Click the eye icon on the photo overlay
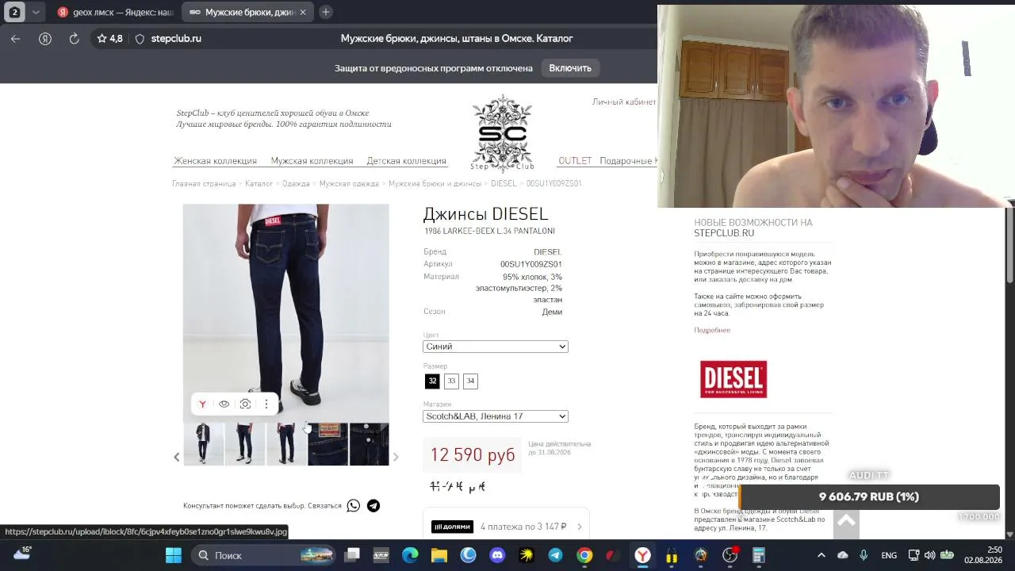This screenshot has width=1015, height=571. (x=224, y=404)
